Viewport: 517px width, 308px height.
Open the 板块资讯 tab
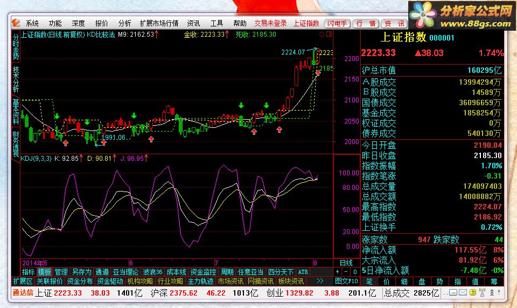[291, 281]
